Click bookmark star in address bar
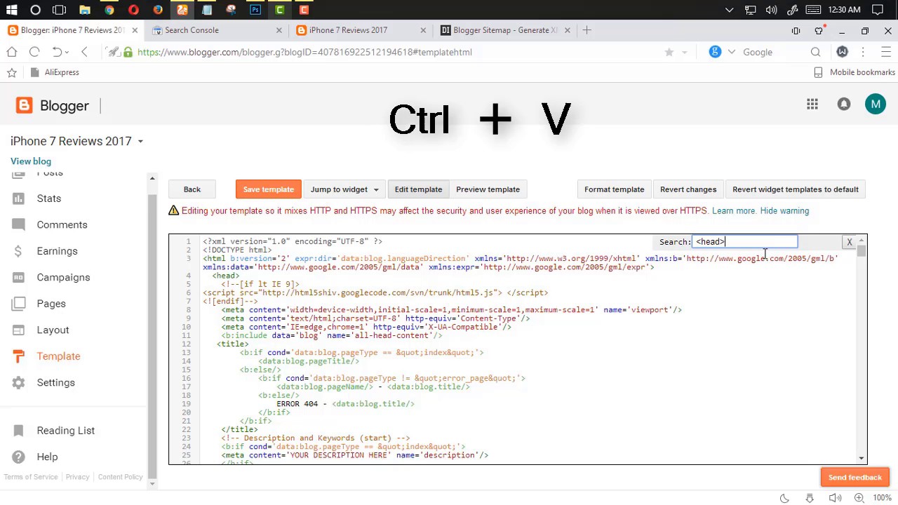The image size is (898, 505). click(669, 52)
